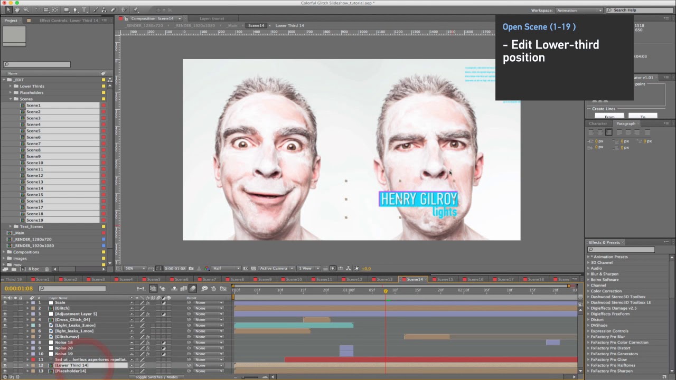
Task: Expand the Text_Scenes folder
Action: pos(10,226)
